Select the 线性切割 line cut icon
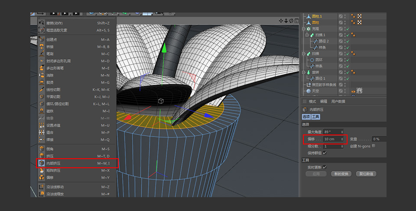This screenshot has height=211, width=416. tap(42, 90)
